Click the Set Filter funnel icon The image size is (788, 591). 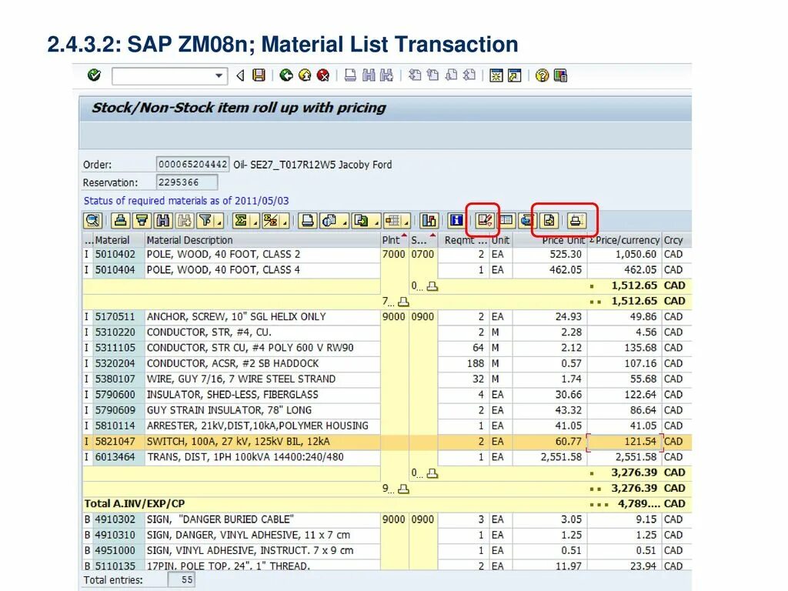205,221
